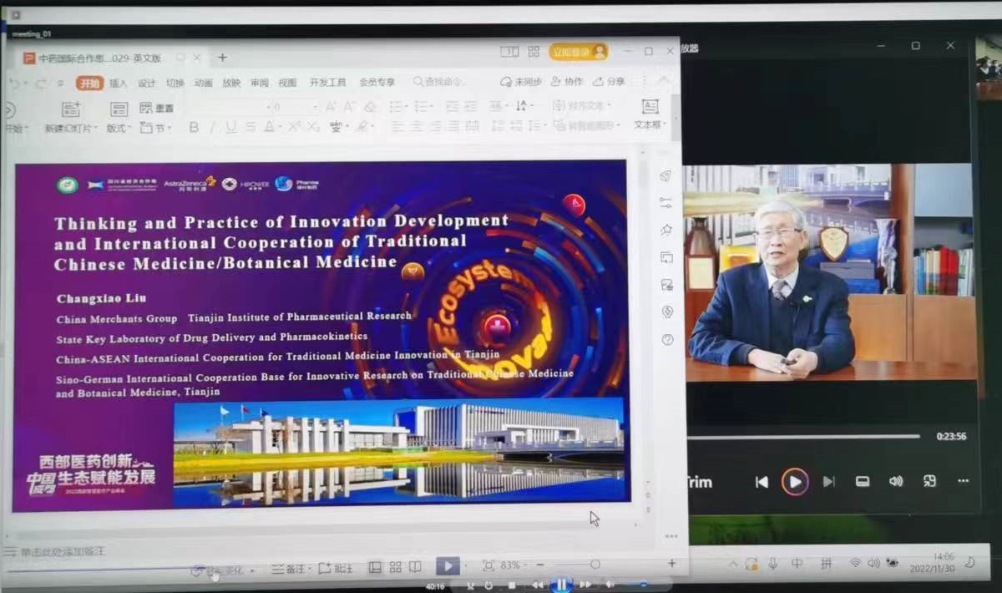The width and height of the screenshot is (1002, 593).
Task: Click the rocket icon in right sidebar
Action: pyautogui.click(x=665, y=175)
